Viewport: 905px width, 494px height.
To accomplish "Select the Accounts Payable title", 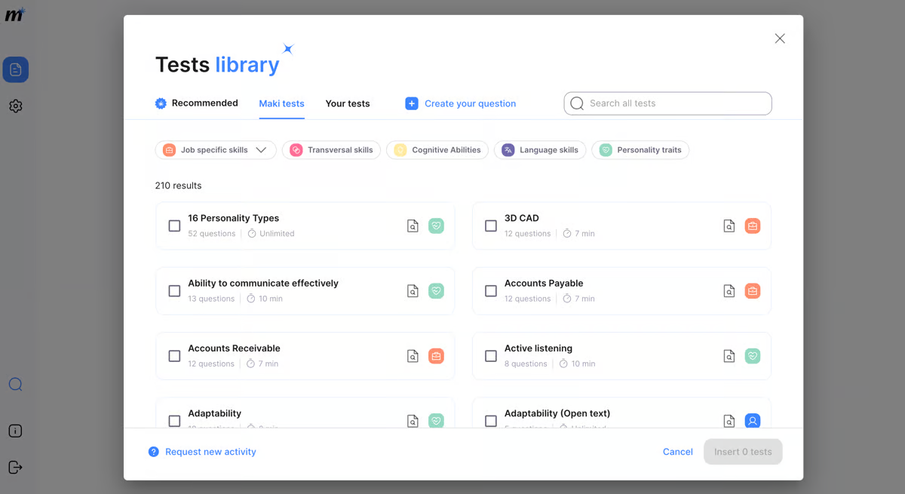I will (x=544, y=283).
